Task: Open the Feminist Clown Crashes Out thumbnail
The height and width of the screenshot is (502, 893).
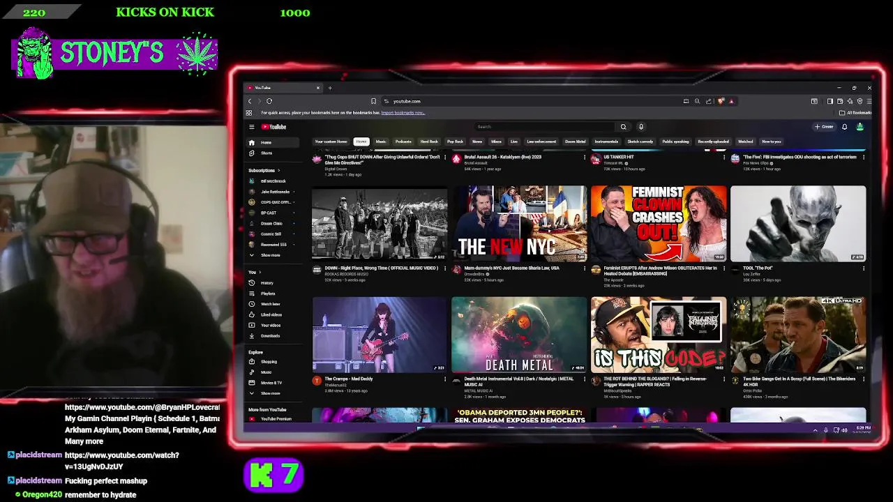Action: pos(659,223)
